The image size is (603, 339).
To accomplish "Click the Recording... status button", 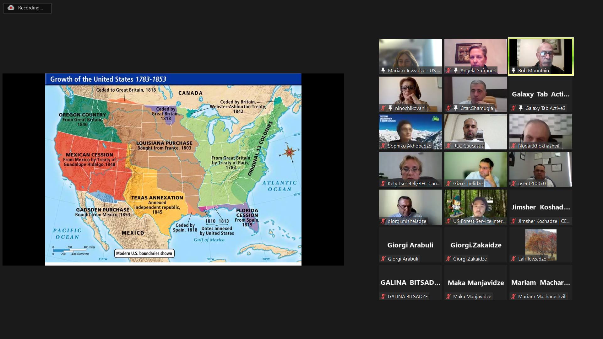I will point(27,8).
